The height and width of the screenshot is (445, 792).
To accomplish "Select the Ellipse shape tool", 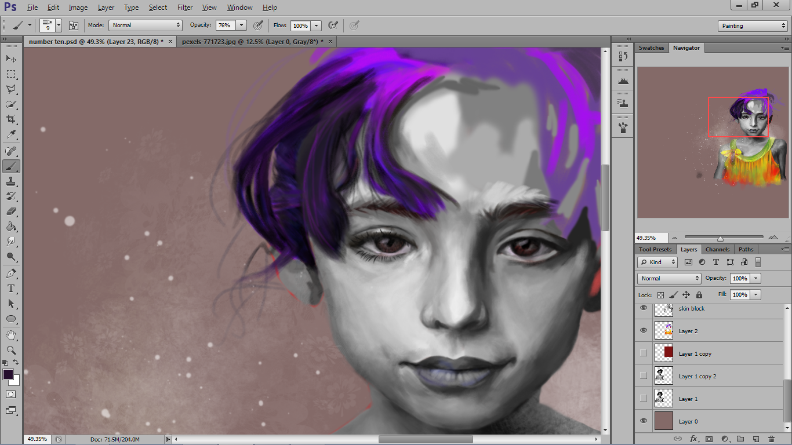I will (11, 319).
